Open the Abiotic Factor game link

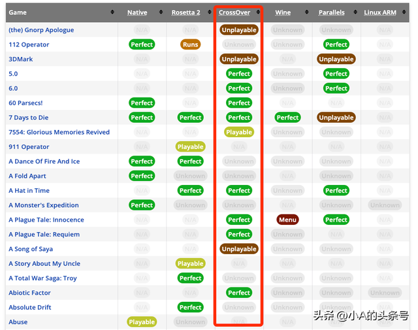[x=29, y=293]
